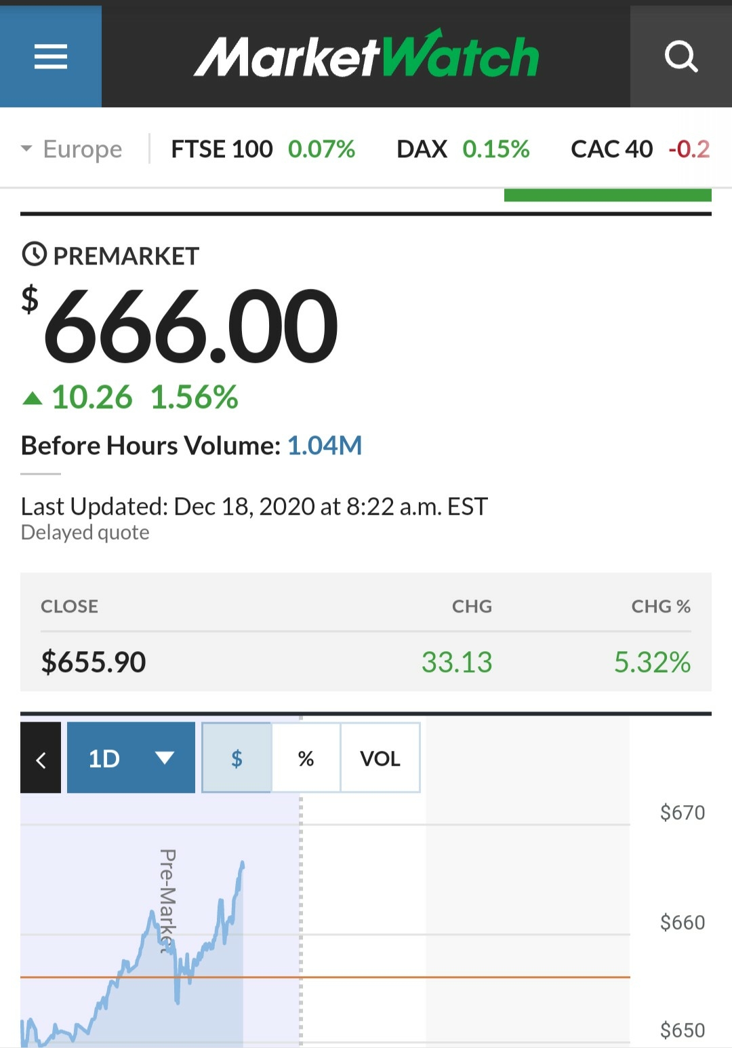This screenshot has height=1048, width=732.
Task: Click the premarket price 666.00
Action: pyautogui.click(x=190, y=326)
